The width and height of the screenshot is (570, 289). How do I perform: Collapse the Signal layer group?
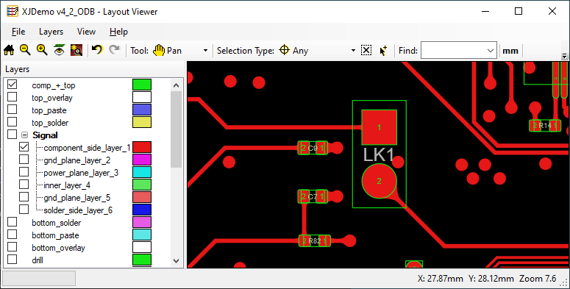point(24,135)
